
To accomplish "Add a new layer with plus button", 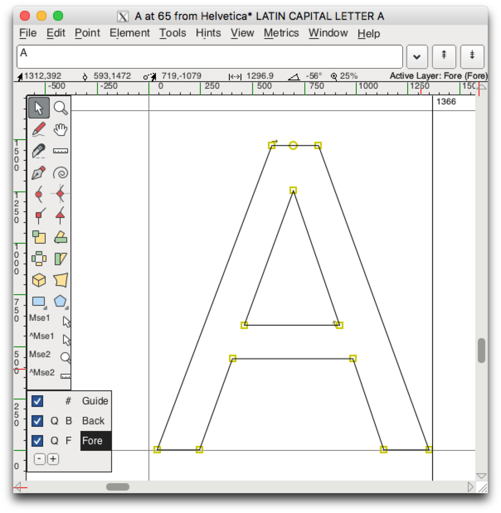I will pyautogui.click(x=53, y=459).
